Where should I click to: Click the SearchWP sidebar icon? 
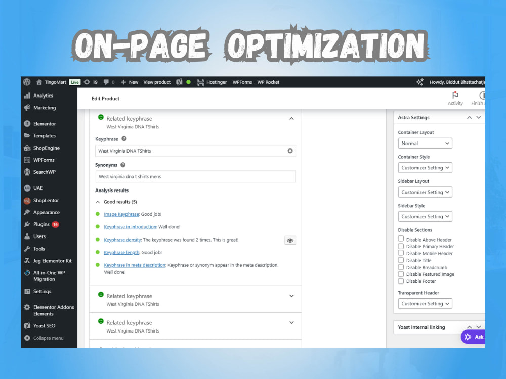27,172
